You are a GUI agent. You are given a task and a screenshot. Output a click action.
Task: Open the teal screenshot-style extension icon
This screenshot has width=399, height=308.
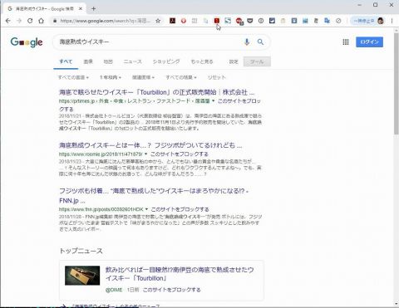tap(228, 21)
